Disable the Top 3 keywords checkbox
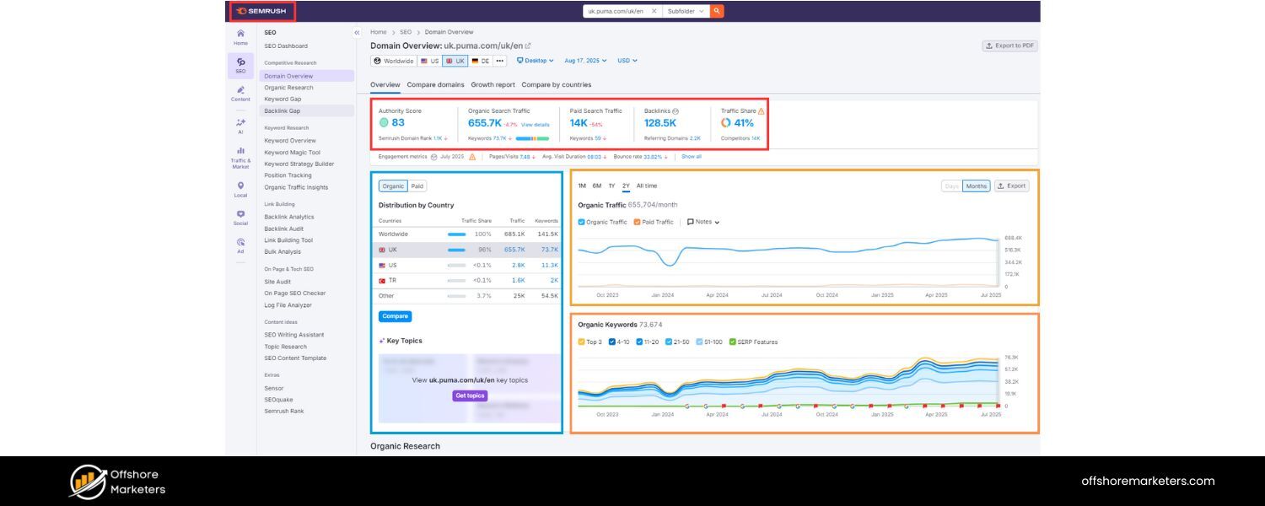 pos(581,342)
